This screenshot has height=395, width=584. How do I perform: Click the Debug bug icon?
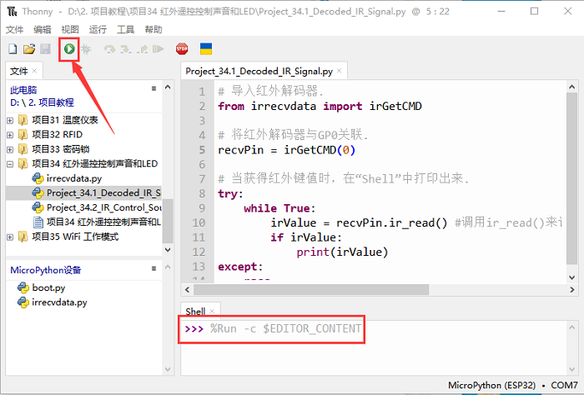point(85,49)
